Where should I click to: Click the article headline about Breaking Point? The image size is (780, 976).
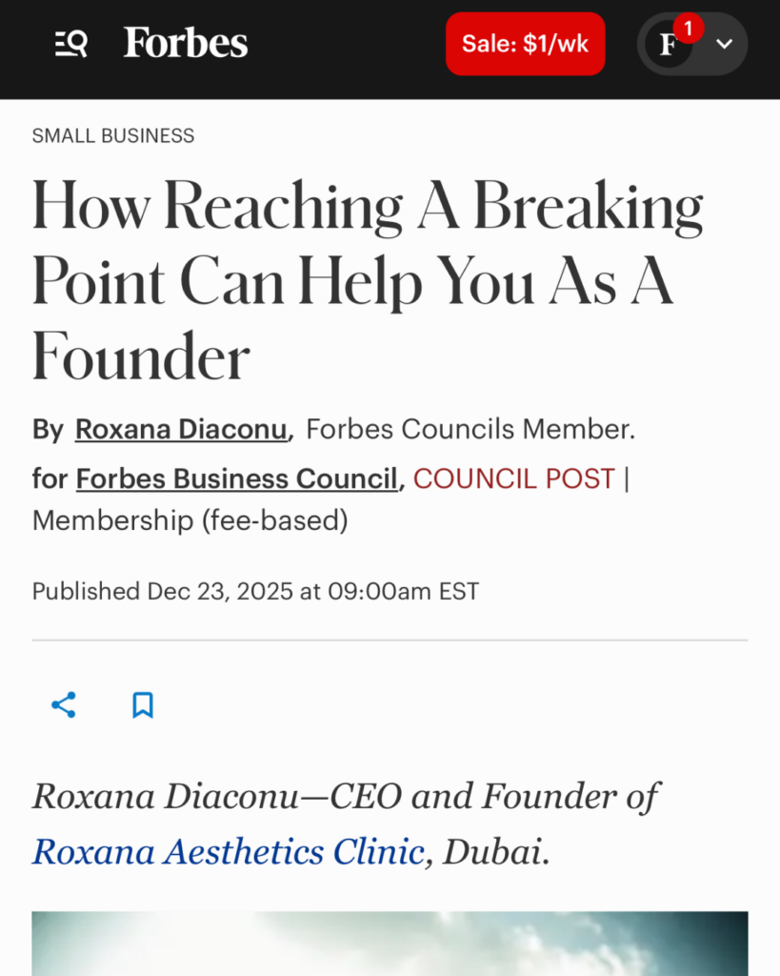367,282
